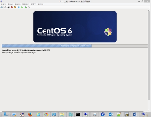The image size is (151, 117).
Task: Click the red Shut Down toolbar icon
Action: pyautogui.click(x=12, y=7)
